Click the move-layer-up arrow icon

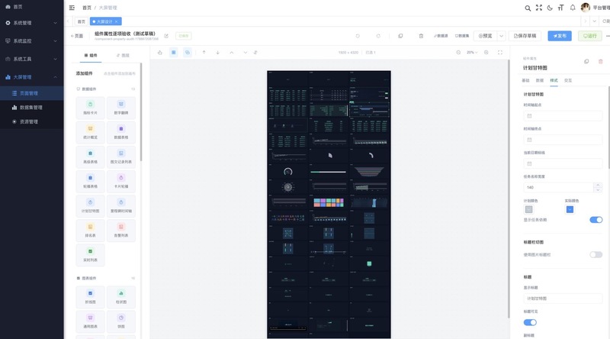click(204, 52)
